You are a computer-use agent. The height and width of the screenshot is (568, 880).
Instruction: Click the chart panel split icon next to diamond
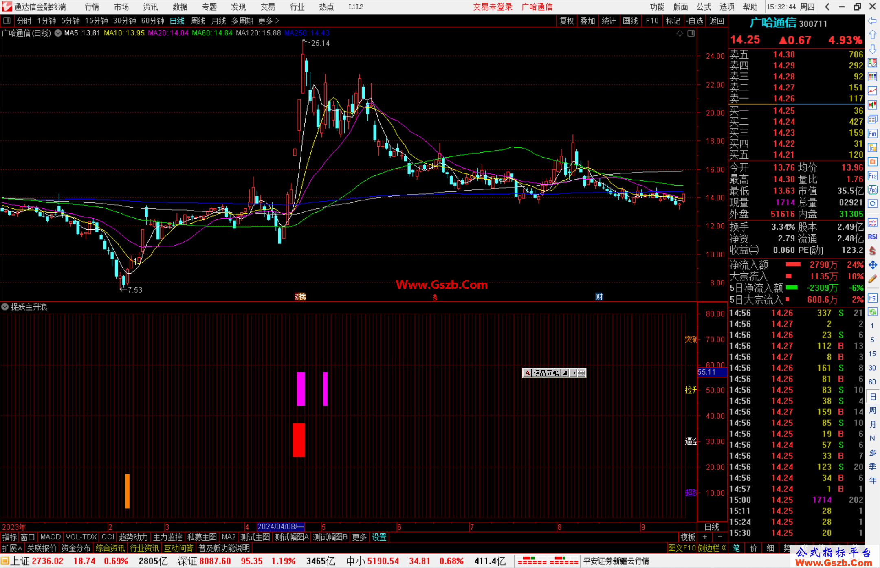coord(691,33)
